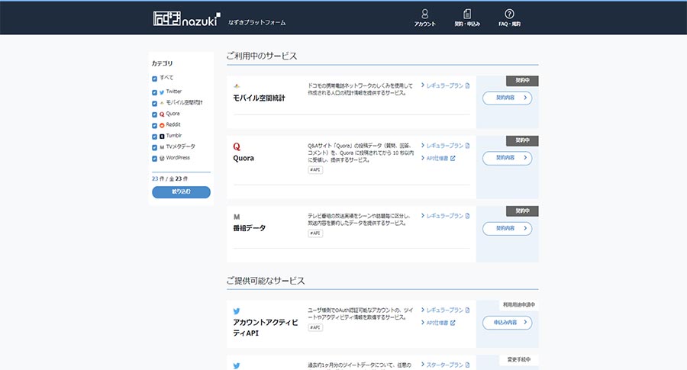
Task: Click the nazuki logo in header
Action: pyautogui.click(x=186, y=18)
